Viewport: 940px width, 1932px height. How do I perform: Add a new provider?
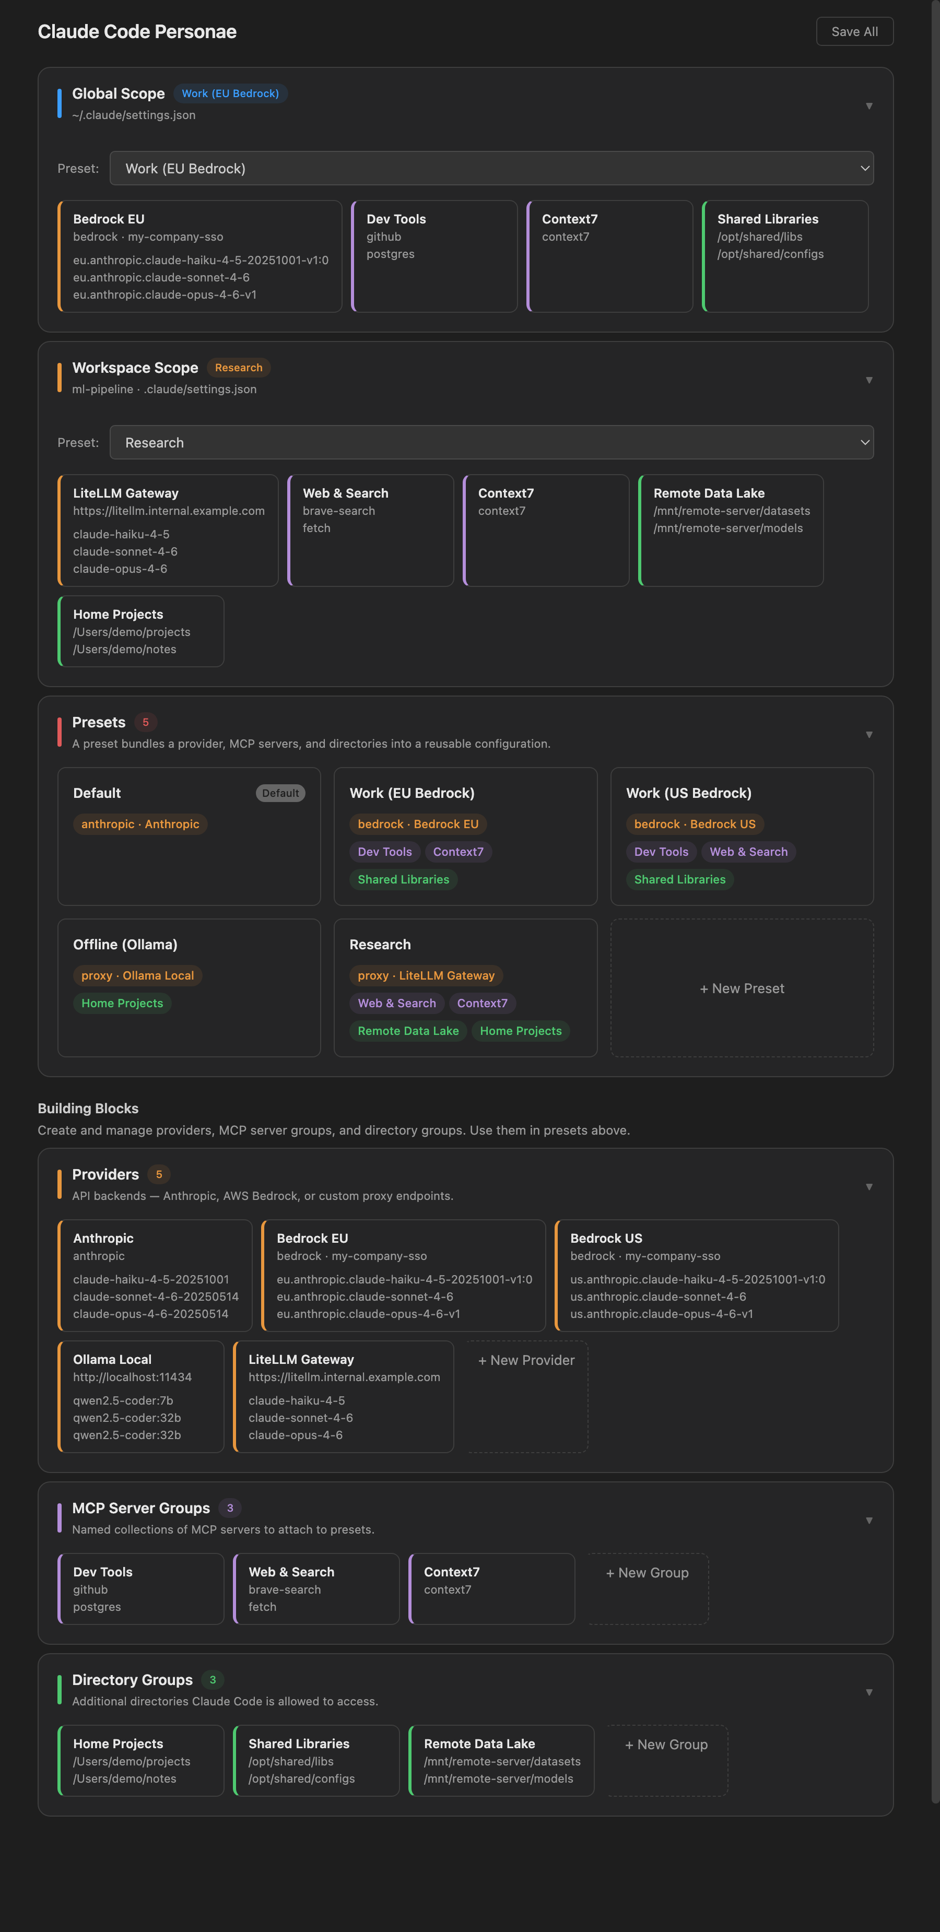[526, 1360]
